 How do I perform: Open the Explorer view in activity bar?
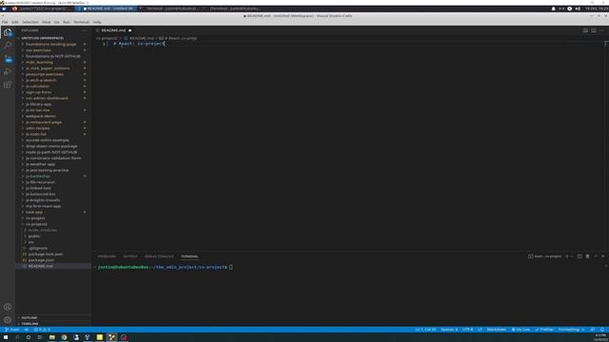click(8, 32)
